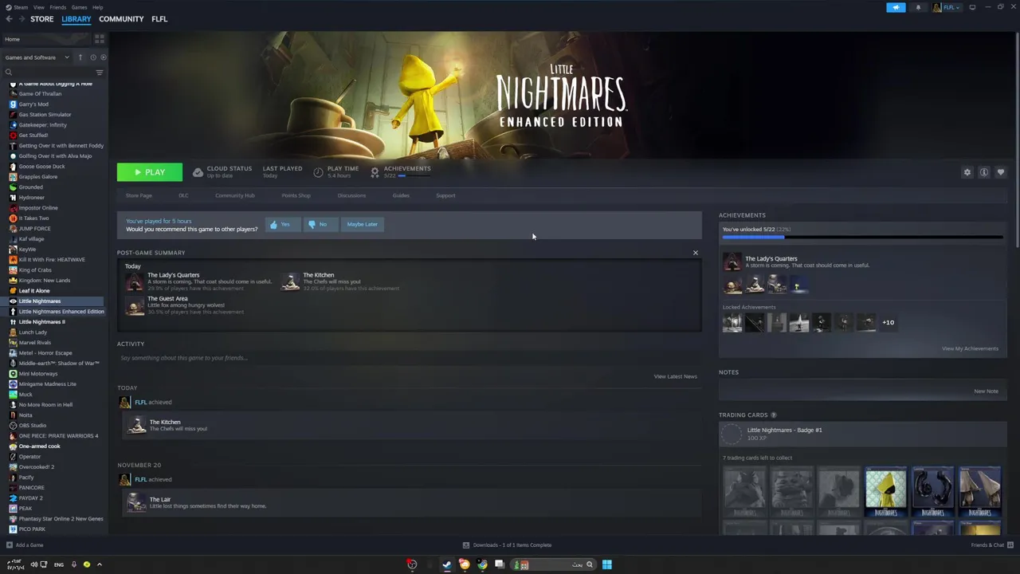Select Marvel Rivals in library list

(34, 343)
